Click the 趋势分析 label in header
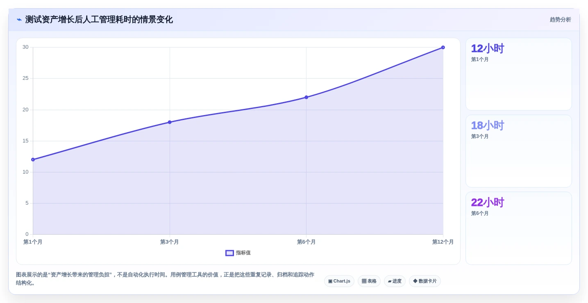This screenshot has height=303, width=588. coord(560,20)
